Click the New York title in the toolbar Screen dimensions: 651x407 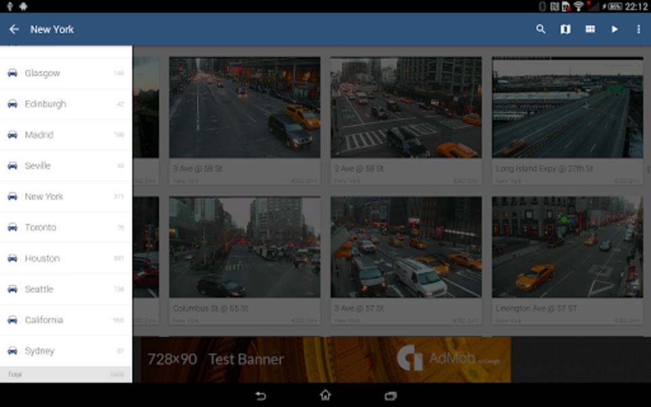(x=52, y=29)
